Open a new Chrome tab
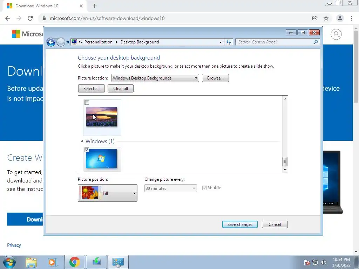 95,6
